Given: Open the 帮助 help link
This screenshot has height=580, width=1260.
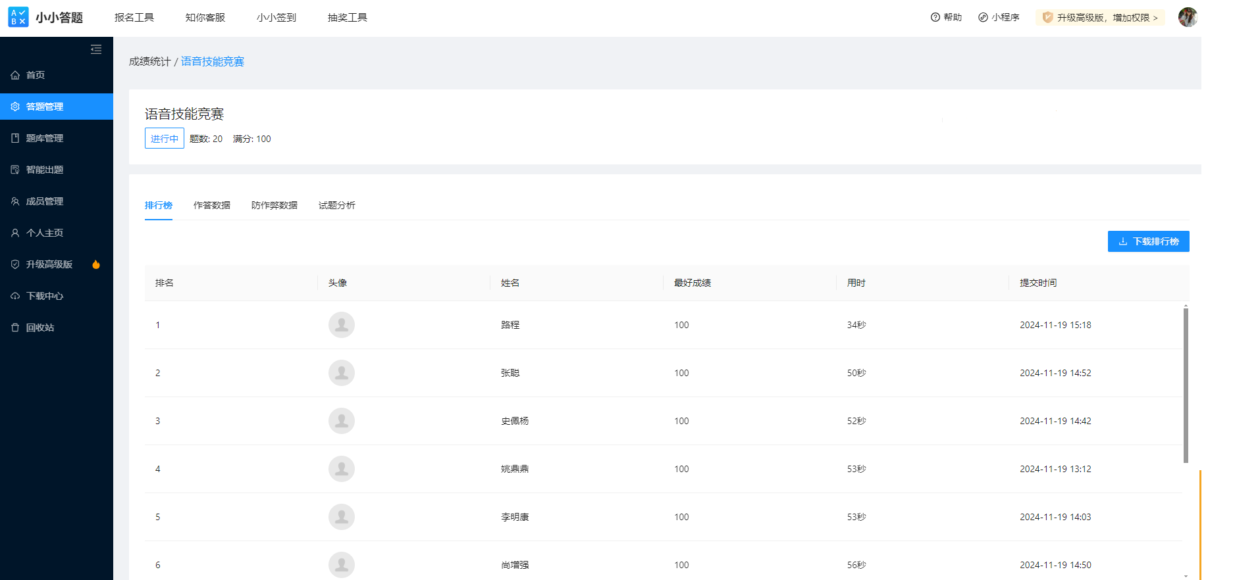Looking at the screenshot, I should tap(946, 18).
